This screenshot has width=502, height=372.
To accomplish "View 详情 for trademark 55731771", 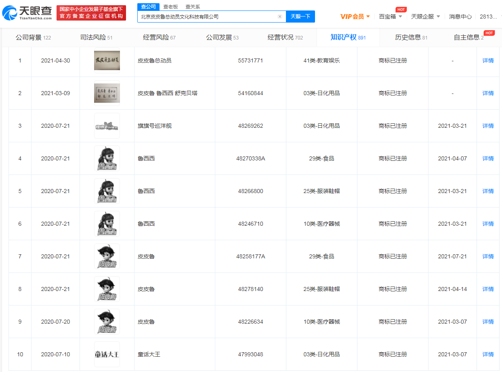I will pos(488,60).
